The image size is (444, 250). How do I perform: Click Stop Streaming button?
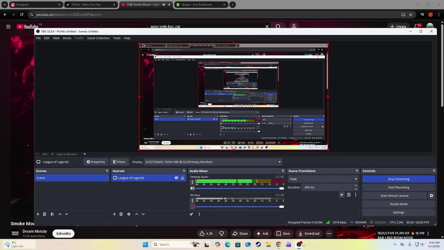(x=399, y=179)
